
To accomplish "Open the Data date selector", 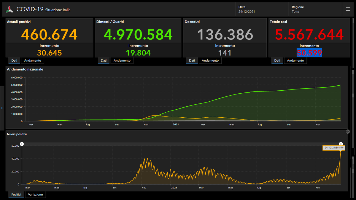I will coord(263,9).
